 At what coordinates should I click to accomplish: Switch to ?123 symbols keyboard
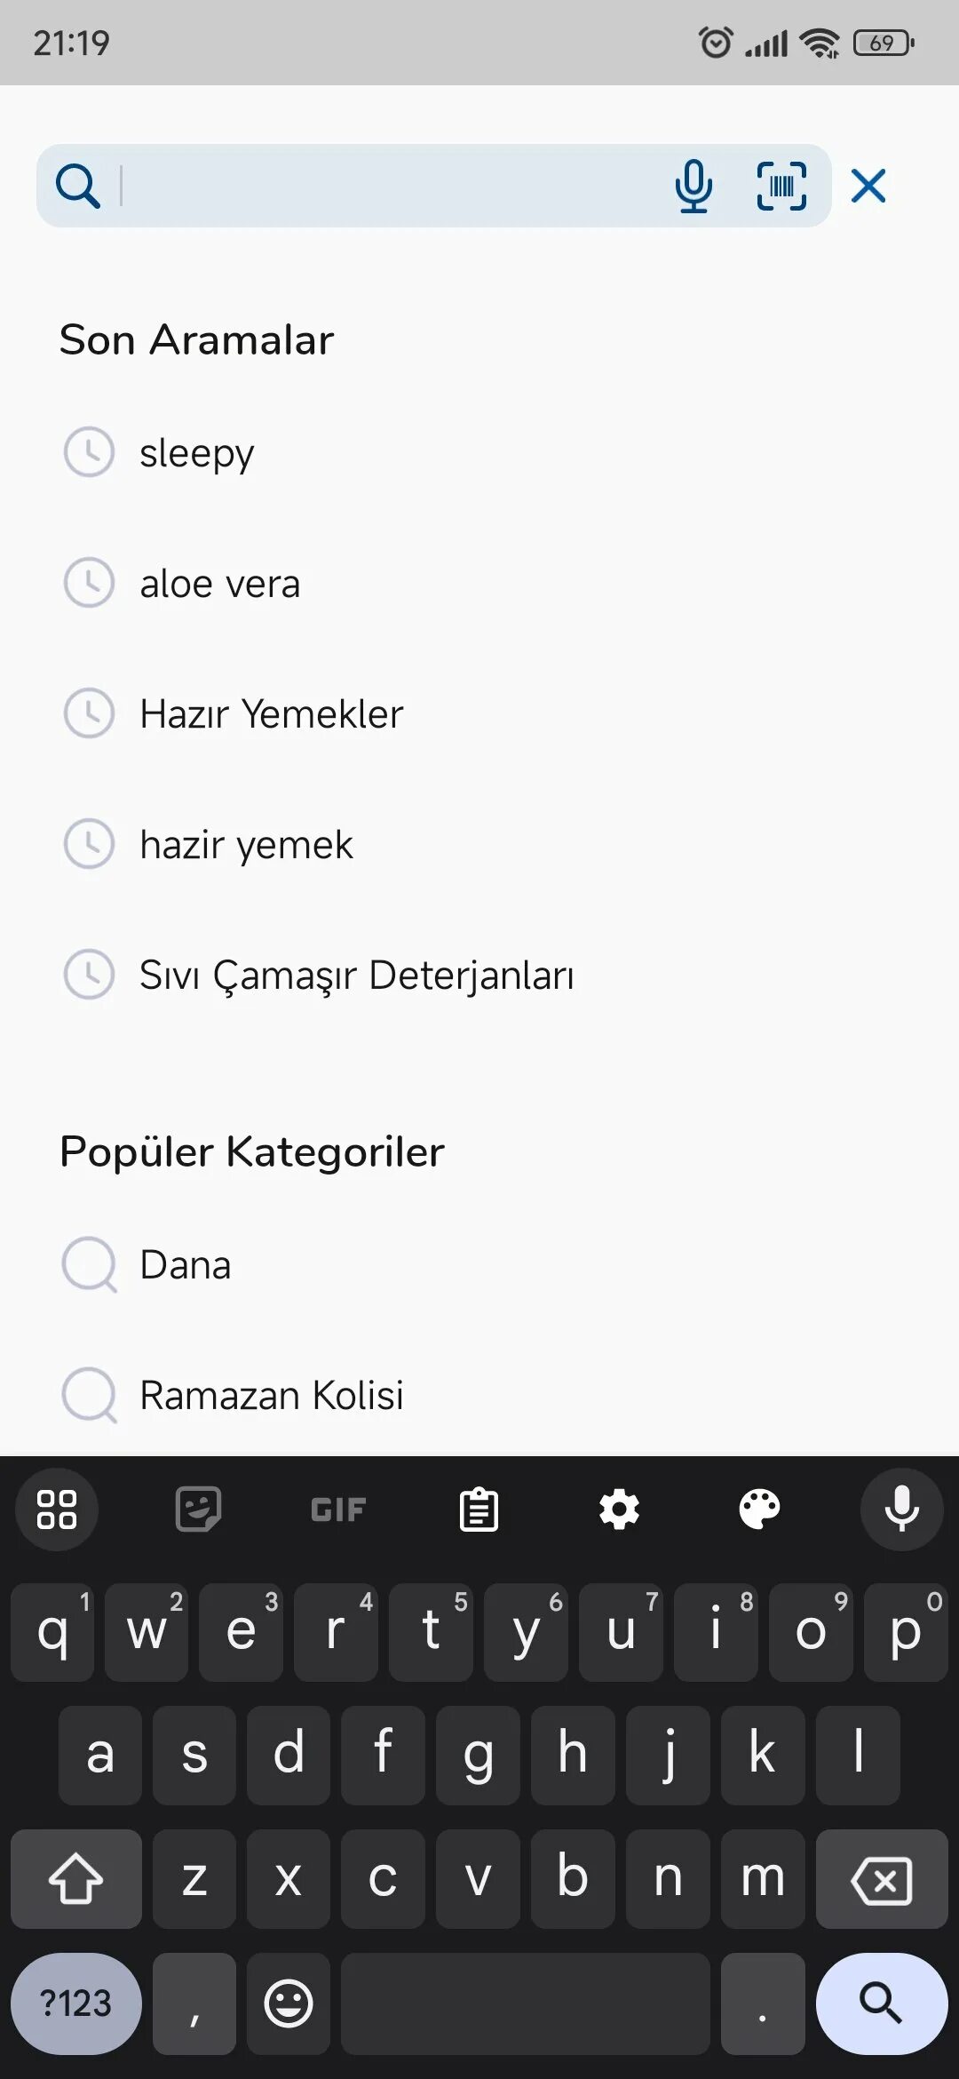tap(76, 2003)
